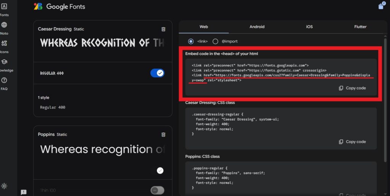Click the '1 style' label

(x=43, y=98)
